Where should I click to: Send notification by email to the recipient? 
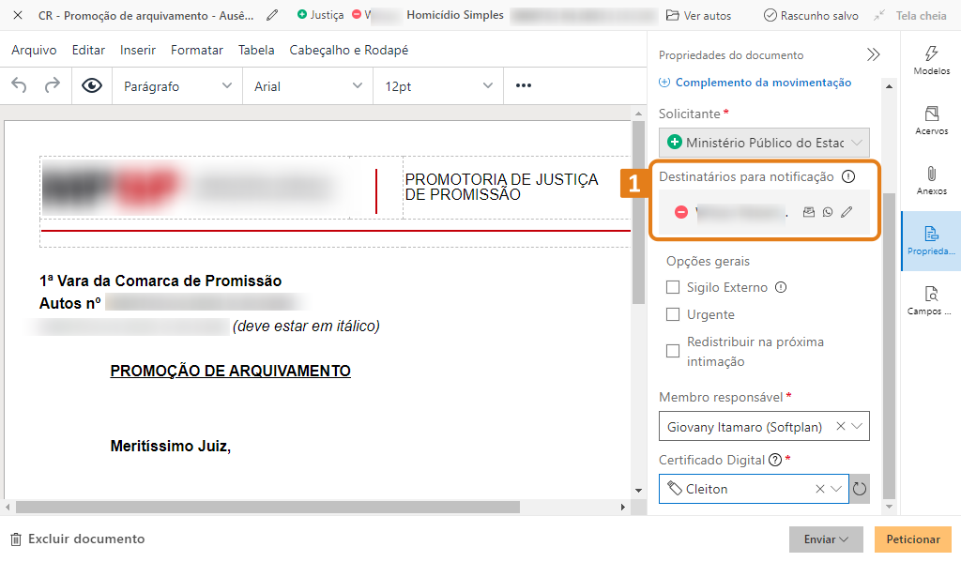pyautogui.click(x=808, y=212)
